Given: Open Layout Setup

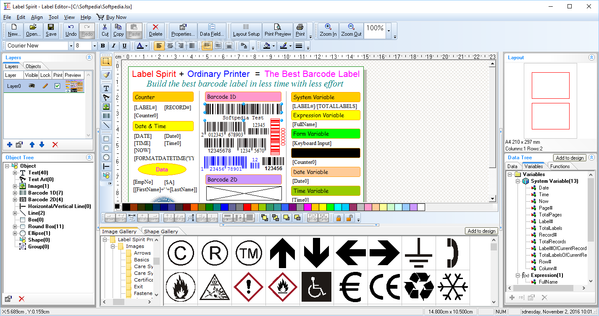Looking at the screenshot, I should click(x=247, y=30).
